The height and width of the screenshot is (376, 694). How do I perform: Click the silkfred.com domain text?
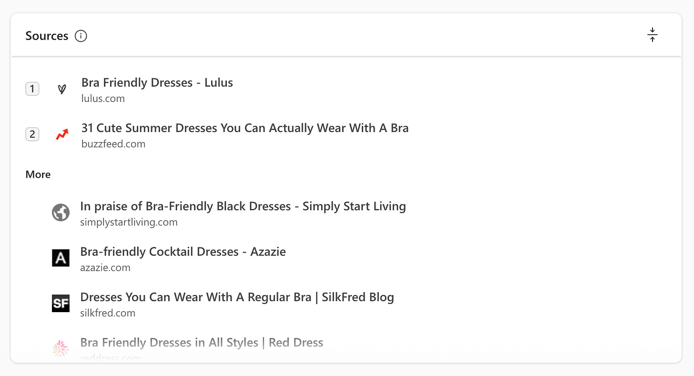tap(108, 313)
